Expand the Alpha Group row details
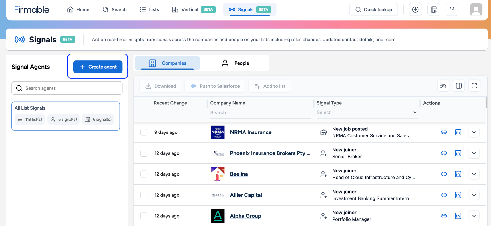This screenshot has height=226, width=491. 474,216
